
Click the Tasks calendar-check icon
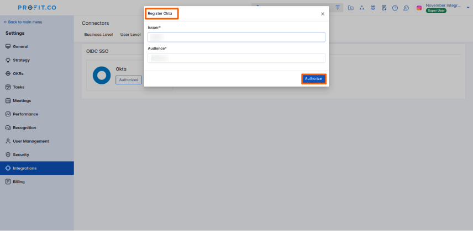pos(8,87)
